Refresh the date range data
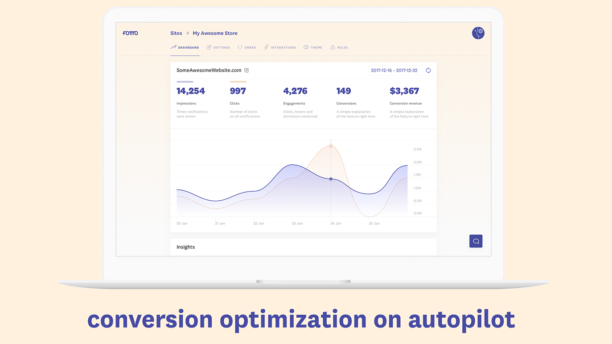The width and height of the screenshot is (612, 344). [x=428, y=70]
